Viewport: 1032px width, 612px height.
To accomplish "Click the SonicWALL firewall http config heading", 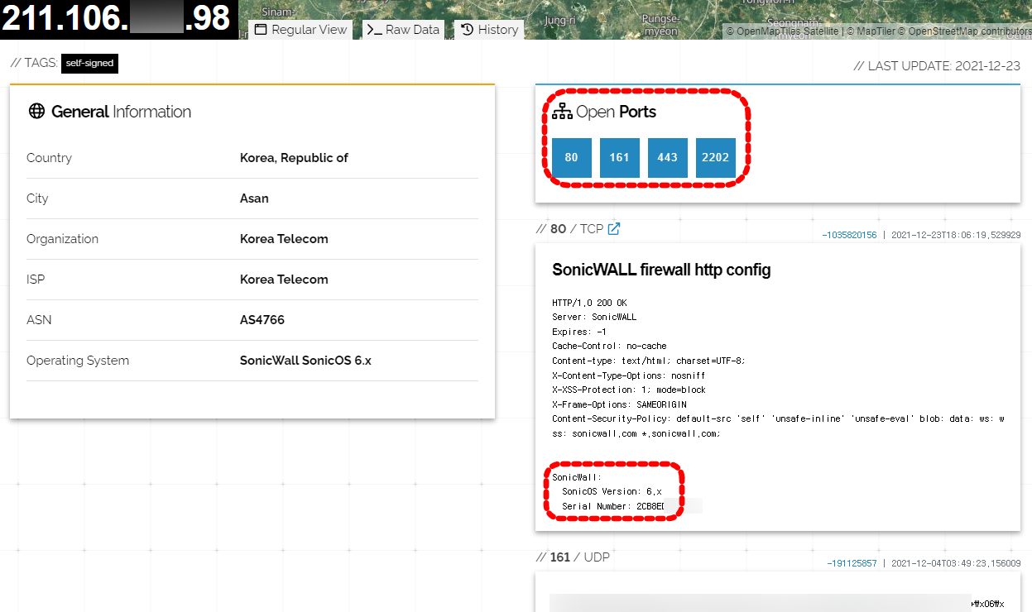I will pos(661,270).
